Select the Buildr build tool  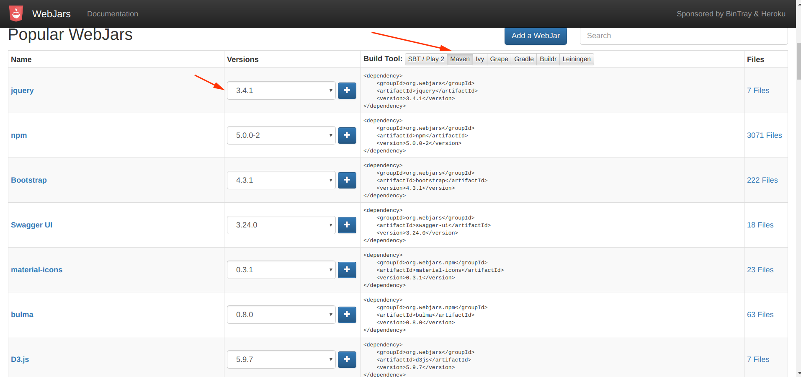[548, 59]
